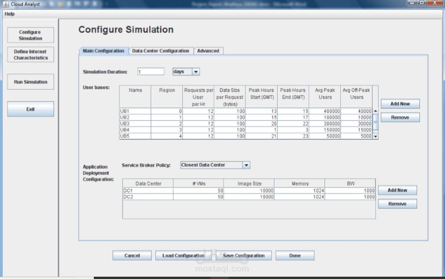Click UB1 Requests per User value 12
Screen dimensions: 445x279
198,111
